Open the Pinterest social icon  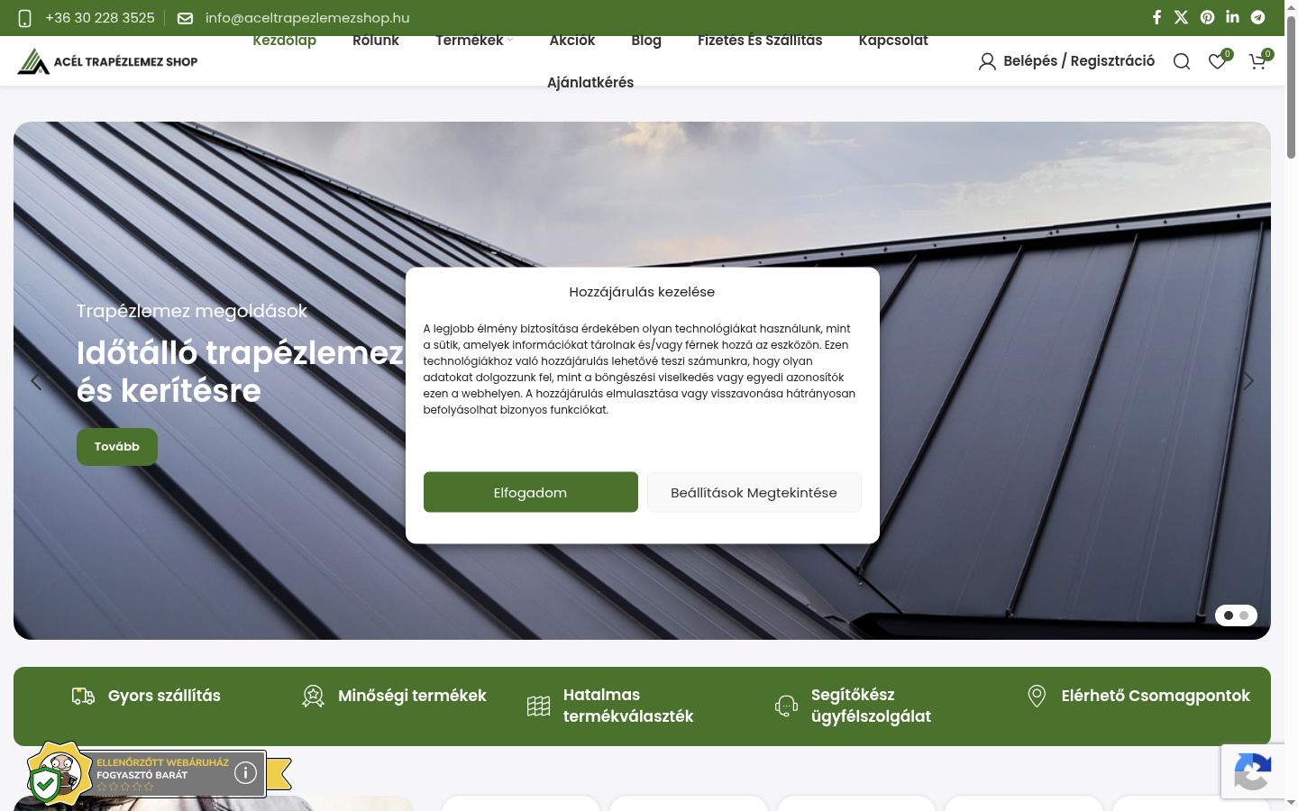coord(1207,17)
